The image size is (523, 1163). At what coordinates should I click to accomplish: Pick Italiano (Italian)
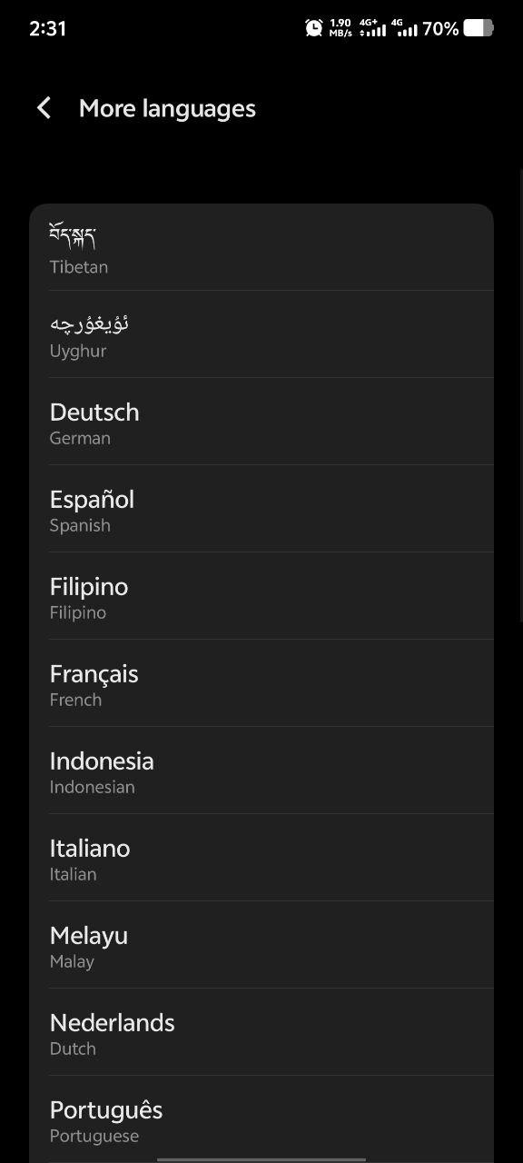[261, 858]
